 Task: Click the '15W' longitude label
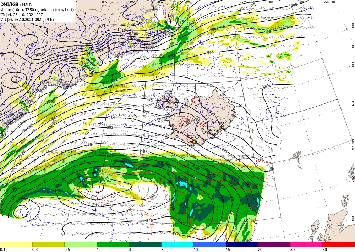tap(215, 2)
